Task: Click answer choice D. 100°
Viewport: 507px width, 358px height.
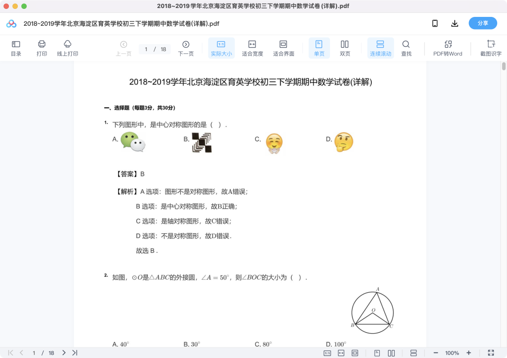Action: pyautogui.click(x=336, y=344)
